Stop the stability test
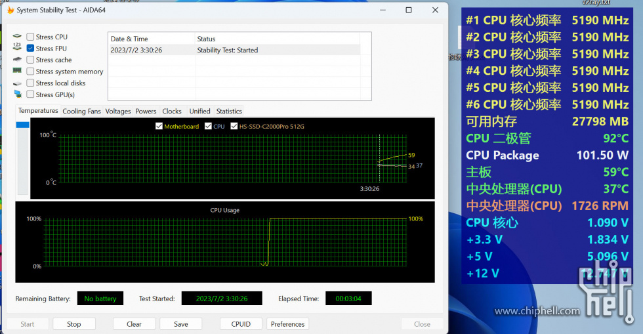The width and height of the screenshot is (643, 334). click(73, 324)
